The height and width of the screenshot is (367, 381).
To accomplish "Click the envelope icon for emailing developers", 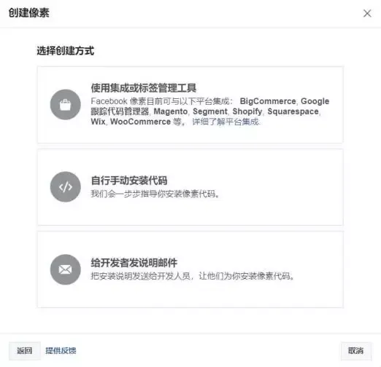I will pos(66,269).
